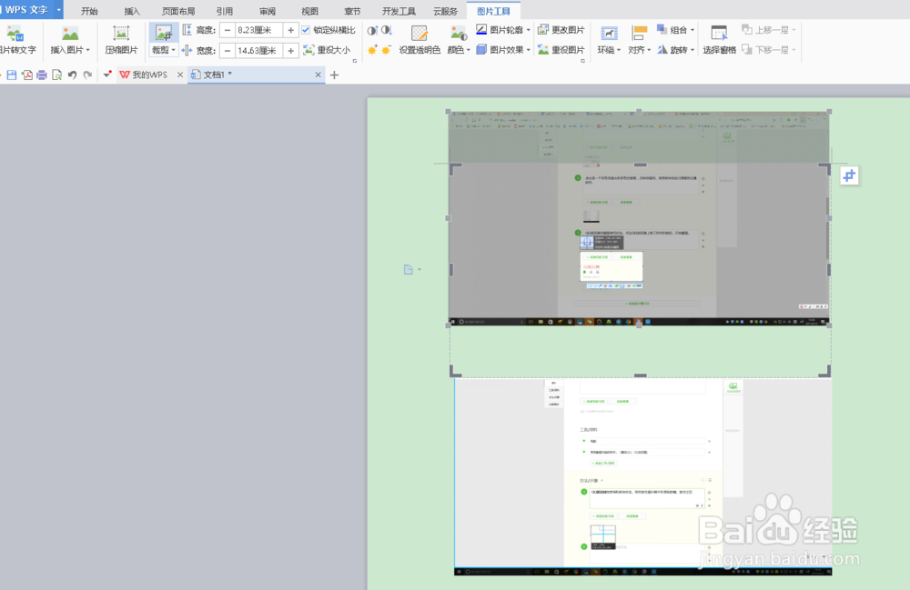Click the 压缩图片 compress picture icon

click(121, 34)
